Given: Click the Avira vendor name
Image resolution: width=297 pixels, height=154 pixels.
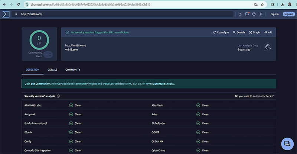Looking at the screenshot, I should [154, 114].
